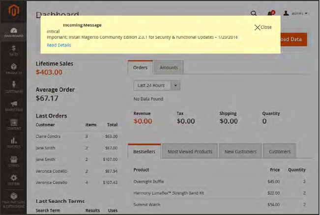
Task: Follow the Read Details link
Action: tap(59, 45)
